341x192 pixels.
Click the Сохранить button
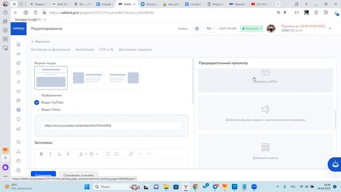tap(43, 174)
